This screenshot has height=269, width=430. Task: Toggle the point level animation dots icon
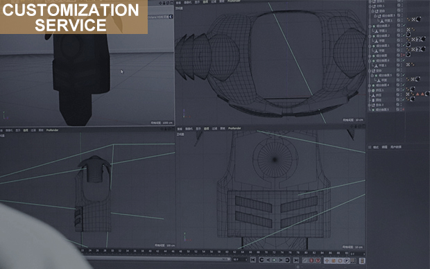pos(353,261)
